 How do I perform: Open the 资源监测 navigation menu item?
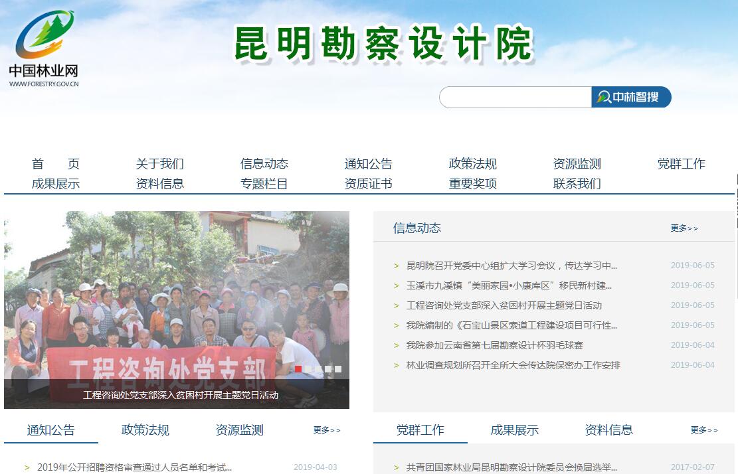(577, 163)
